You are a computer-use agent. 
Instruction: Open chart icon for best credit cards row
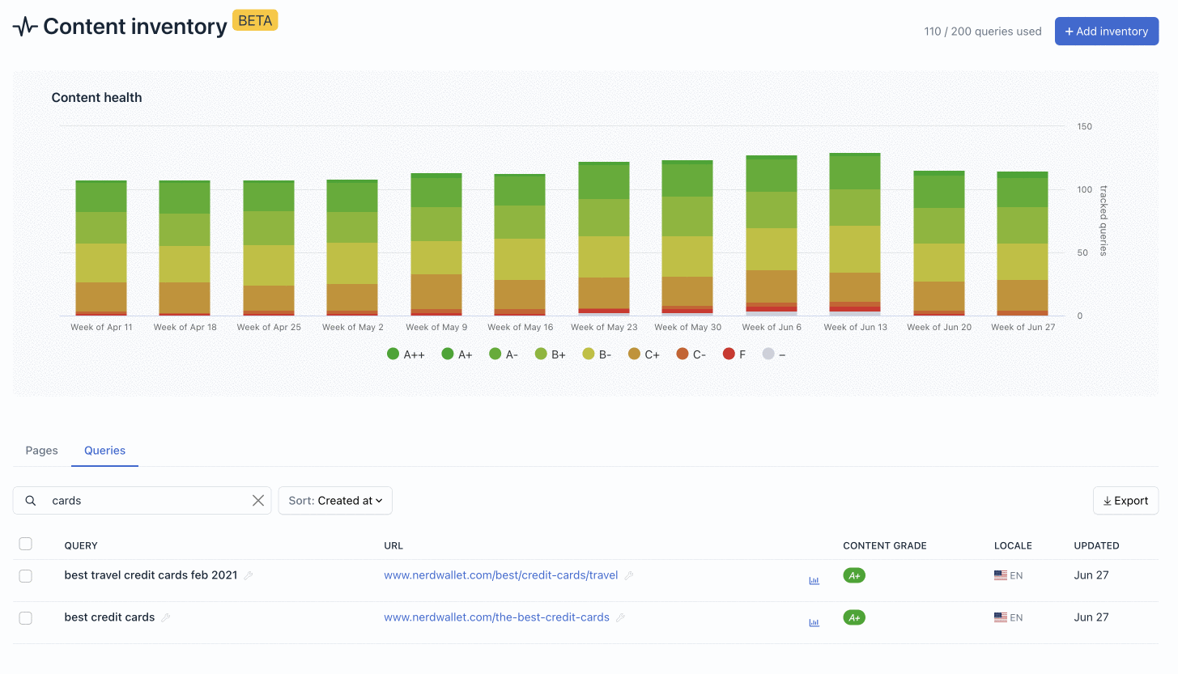pos(814,622)
